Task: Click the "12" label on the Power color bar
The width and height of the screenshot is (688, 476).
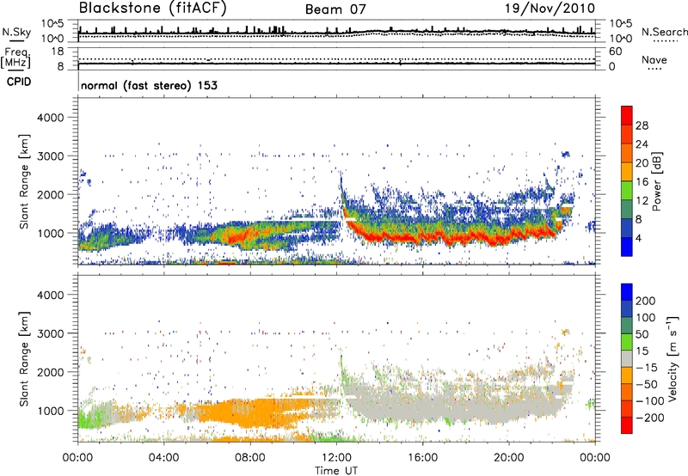Action: pos(642,201)
